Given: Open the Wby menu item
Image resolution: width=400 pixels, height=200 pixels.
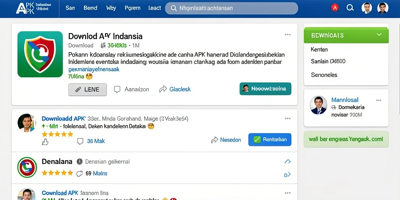Looking at the screenshot, I should tap(111, 8).
